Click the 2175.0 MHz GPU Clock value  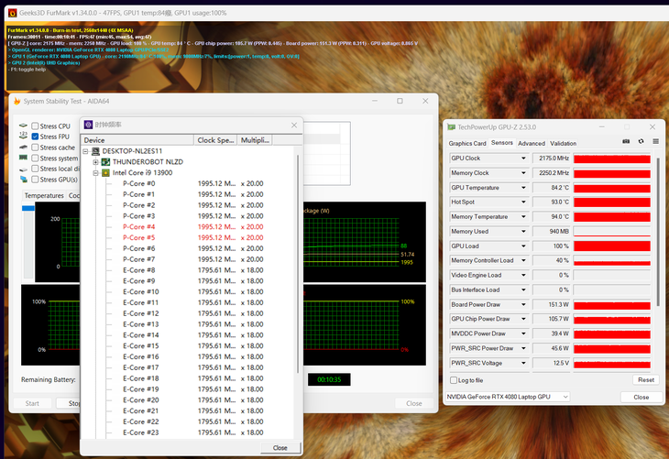click(552, 158)
